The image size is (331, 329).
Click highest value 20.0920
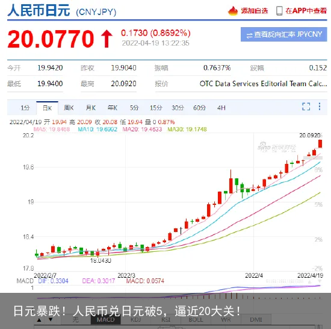coord(123,84)
